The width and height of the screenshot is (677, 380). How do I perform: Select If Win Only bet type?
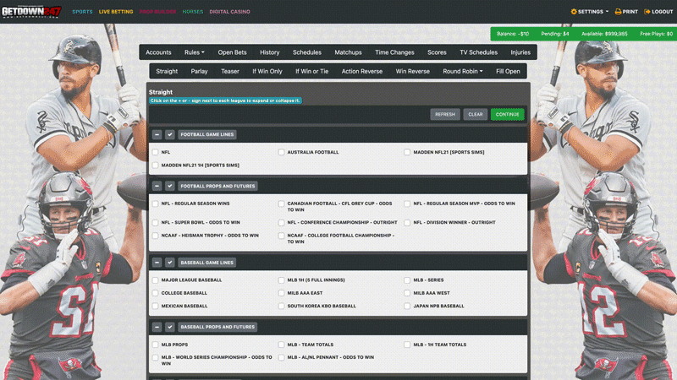[x=267, y=71]
